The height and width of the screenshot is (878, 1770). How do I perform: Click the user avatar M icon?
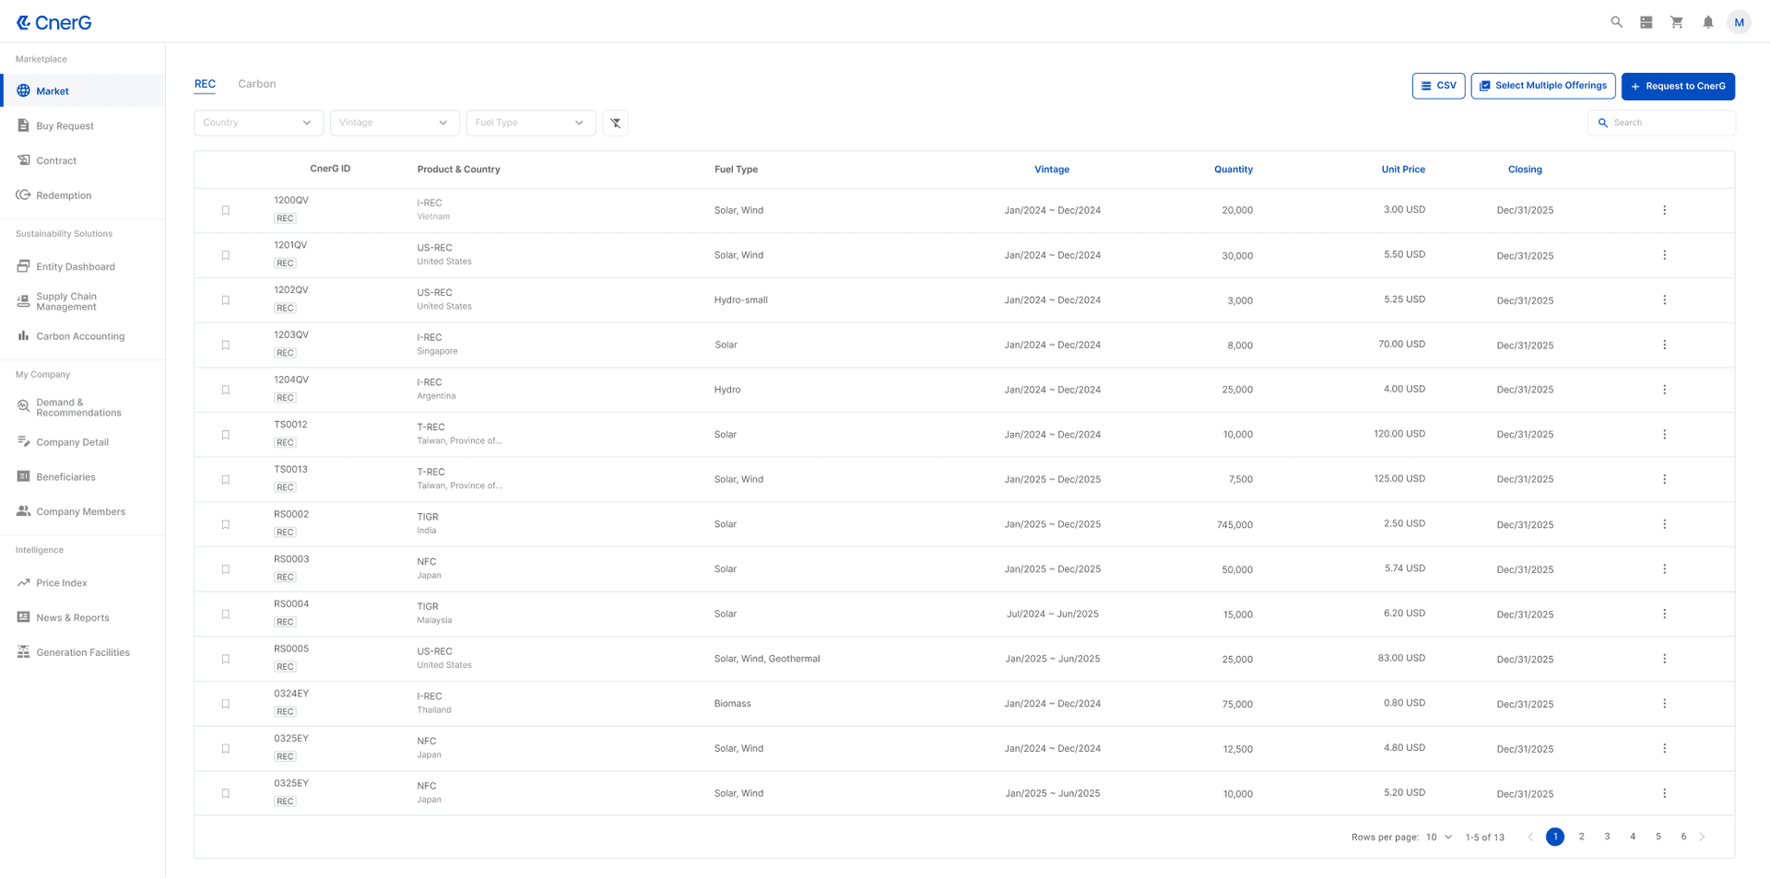1739,22
